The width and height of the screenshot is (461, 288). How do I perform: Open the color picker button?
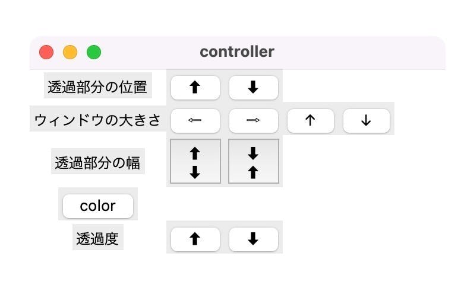pyautogui.click(x=98, y=206)
